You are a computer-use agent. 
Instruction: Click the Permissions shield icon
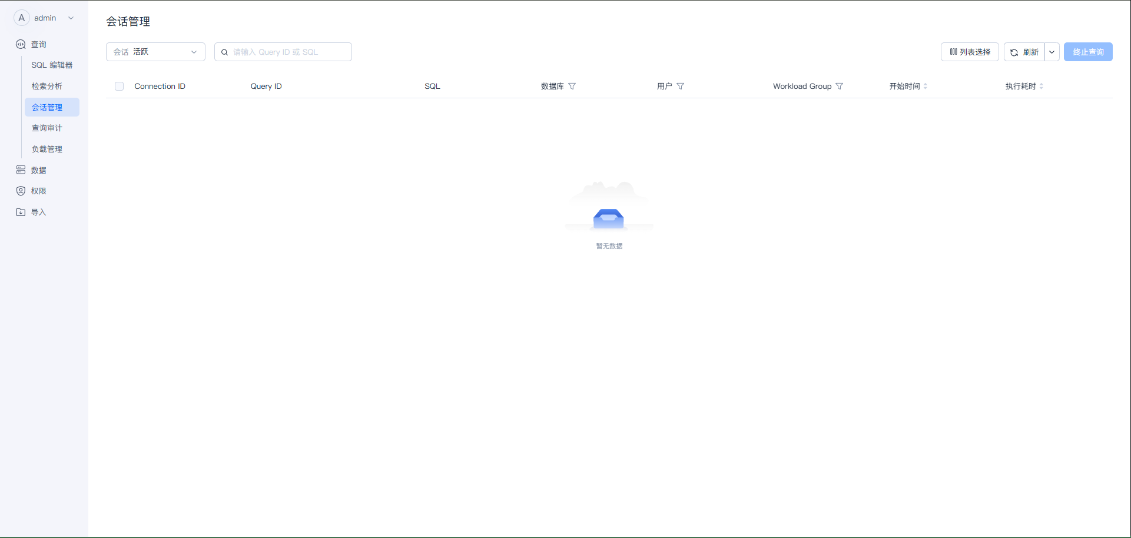click(x=21, y=191)
